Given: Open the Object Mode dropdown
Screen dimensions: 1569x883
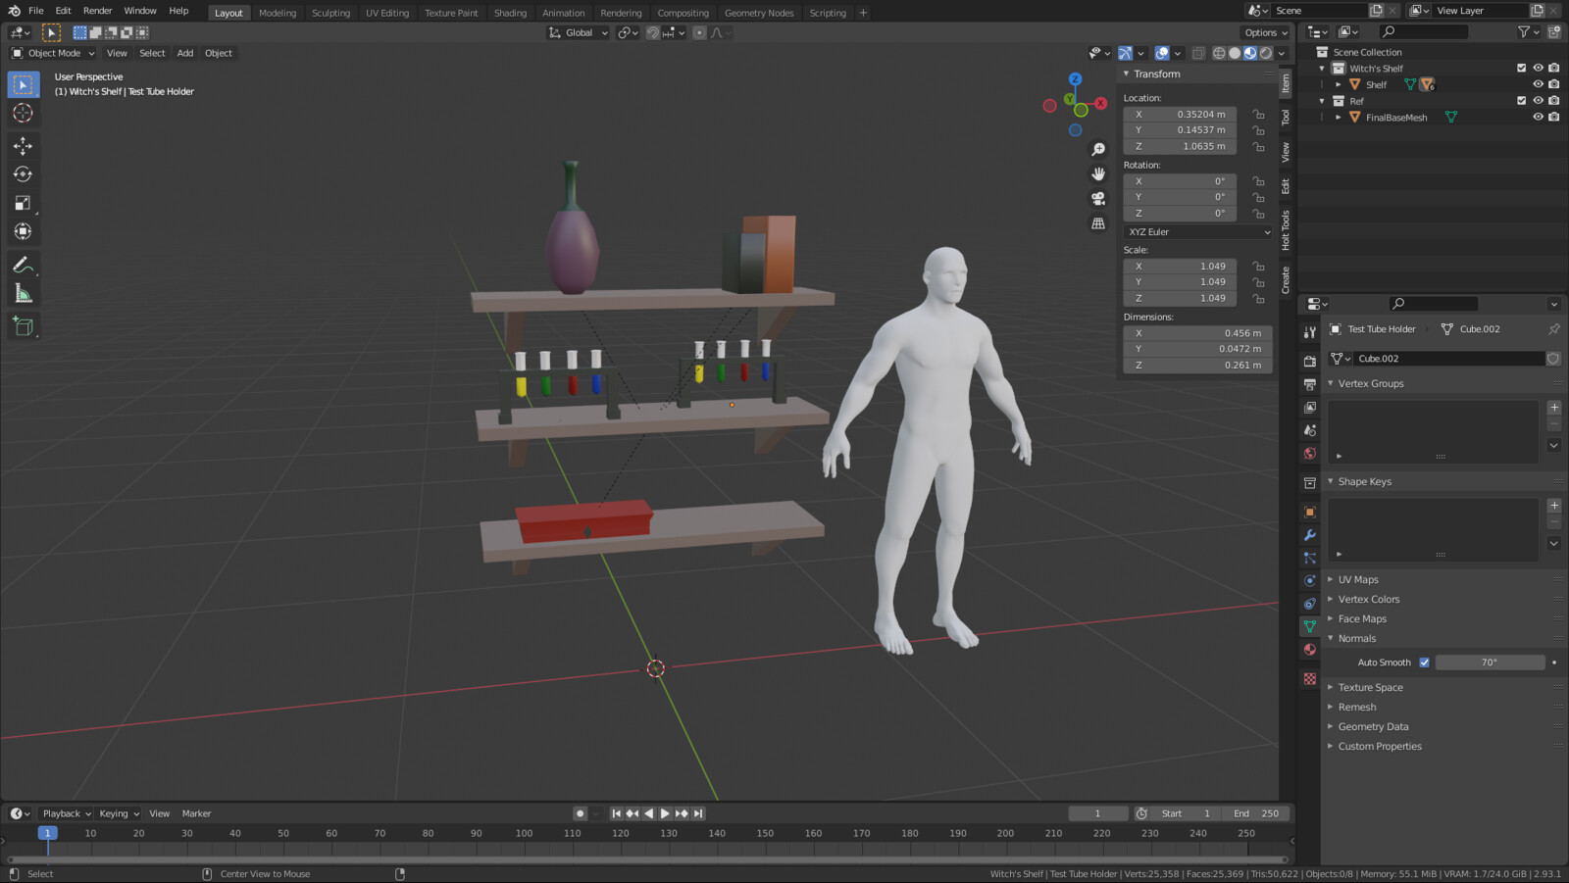Looking at the screenshot, I should click(x=53, y=53).
